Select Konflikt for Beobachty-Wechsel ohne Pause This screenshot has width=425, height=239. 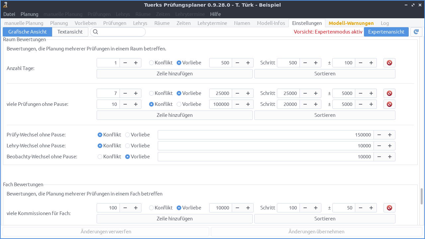click(100, 156)
